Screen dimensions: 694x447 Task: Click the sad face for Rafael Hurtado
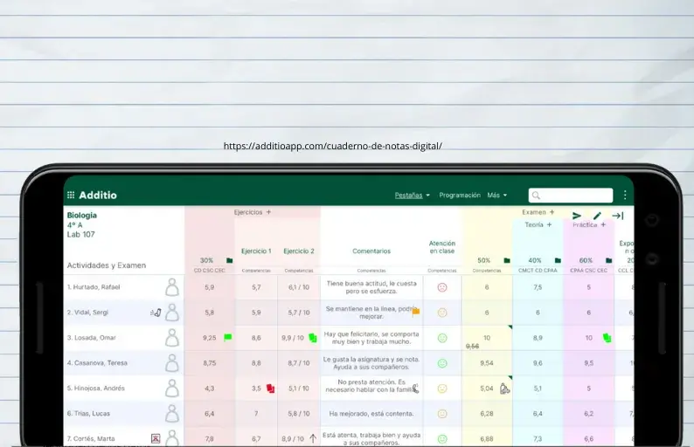441,287
